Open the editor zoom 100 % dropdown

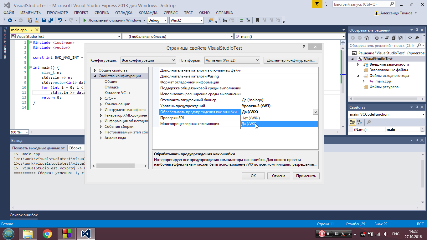[x=19, y=132]
